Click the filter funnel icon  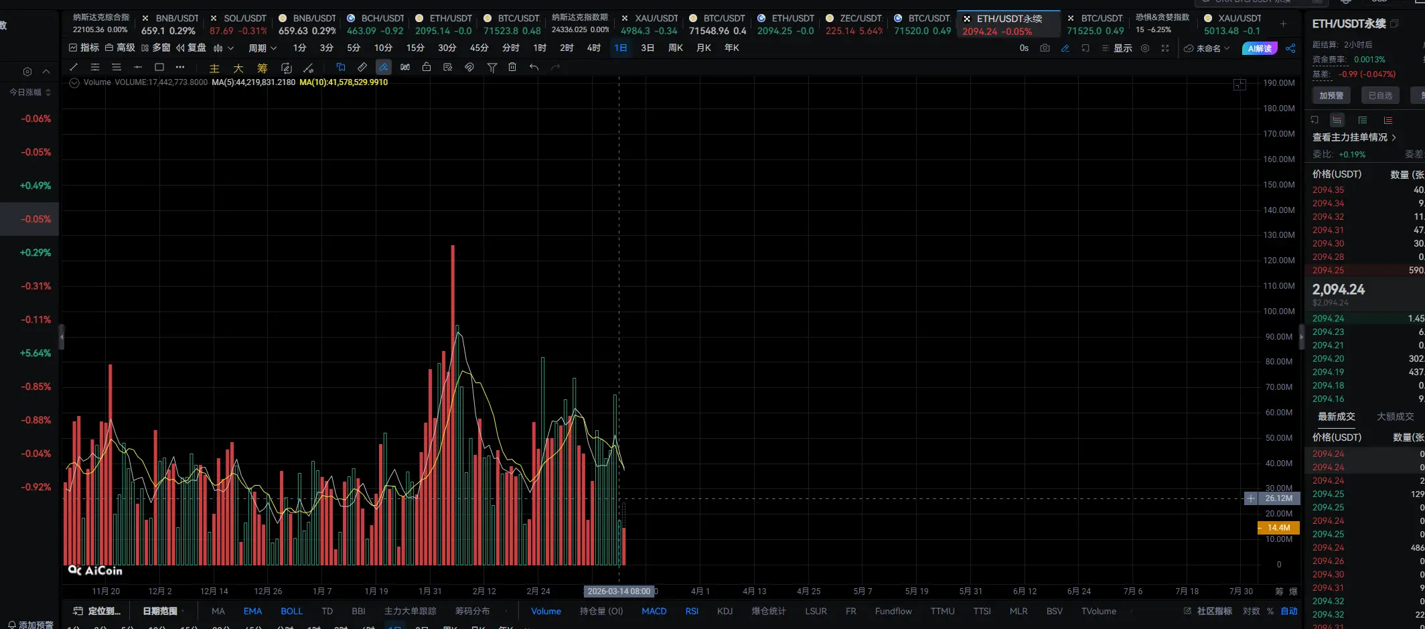pyautogui.click(x=492, y=67)
